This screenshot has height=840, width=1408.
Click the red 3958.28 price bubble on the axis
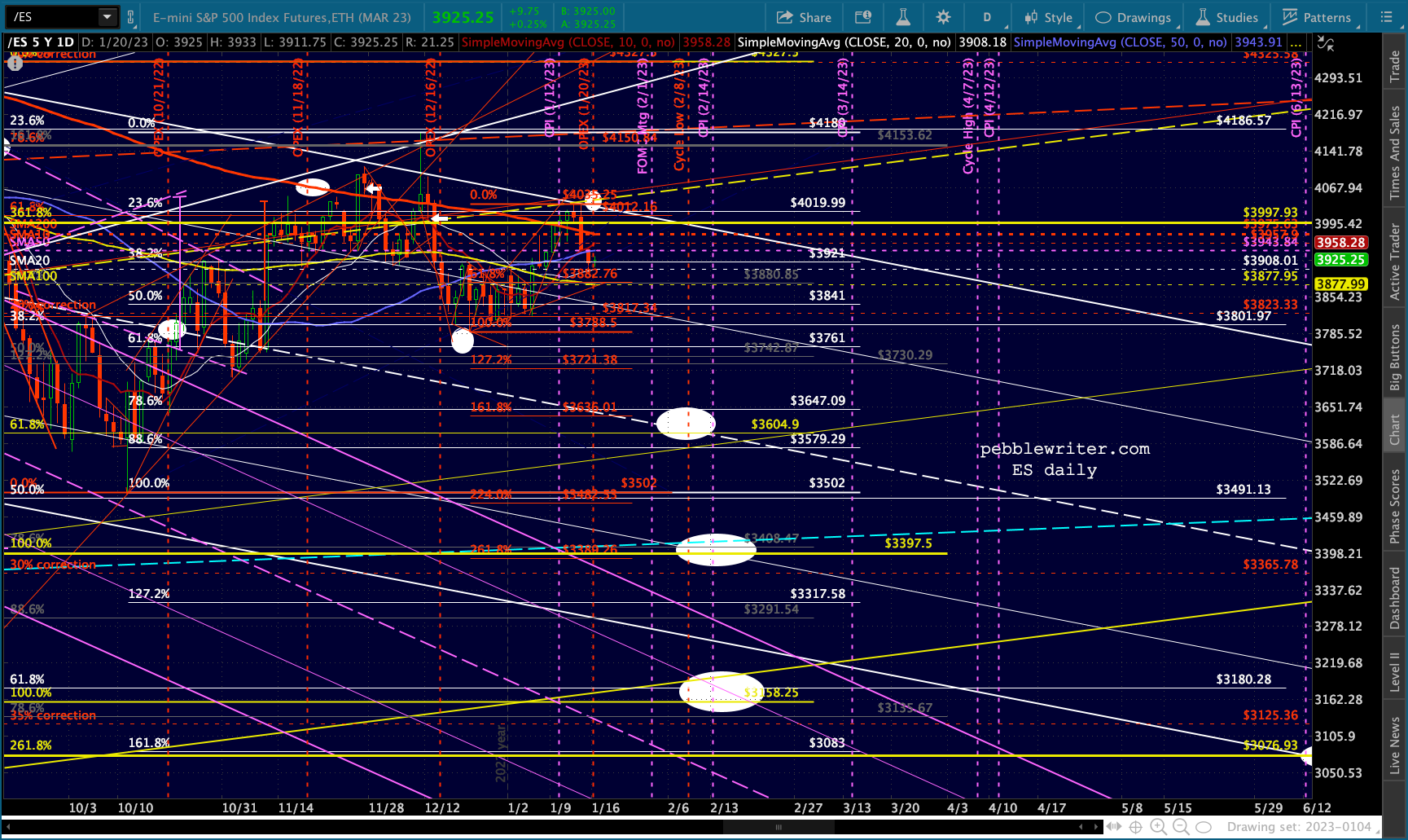pyautogui.click(x=1340, y=242)
